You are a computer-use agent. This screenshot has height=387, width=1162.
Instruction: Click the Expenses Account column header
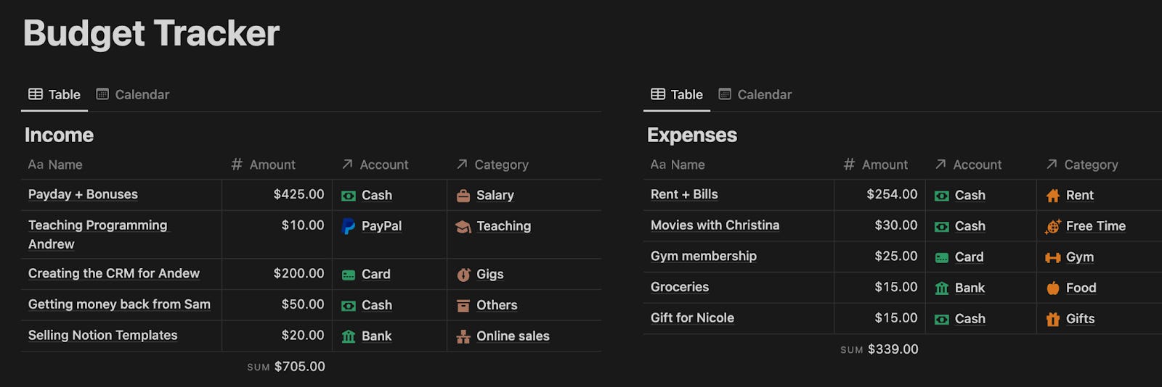pyautogui.click(x=969, y=165)
